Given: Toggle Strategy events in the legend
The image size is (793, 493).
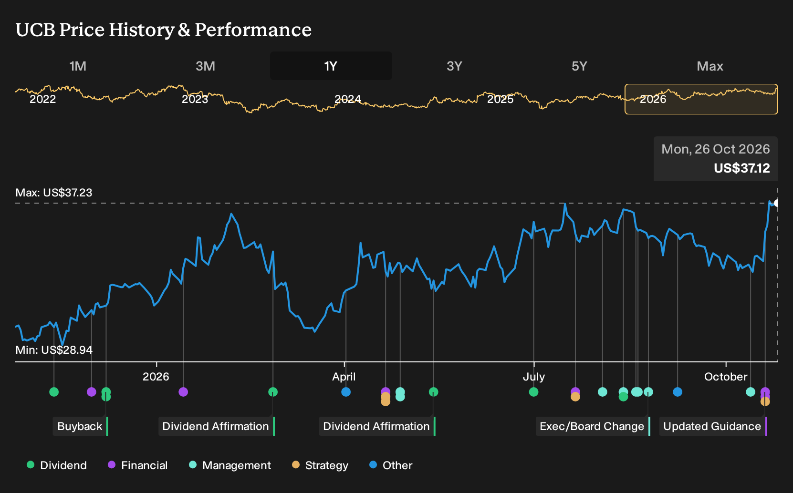Looking at the screenshot, I should [x=320, y=465].
